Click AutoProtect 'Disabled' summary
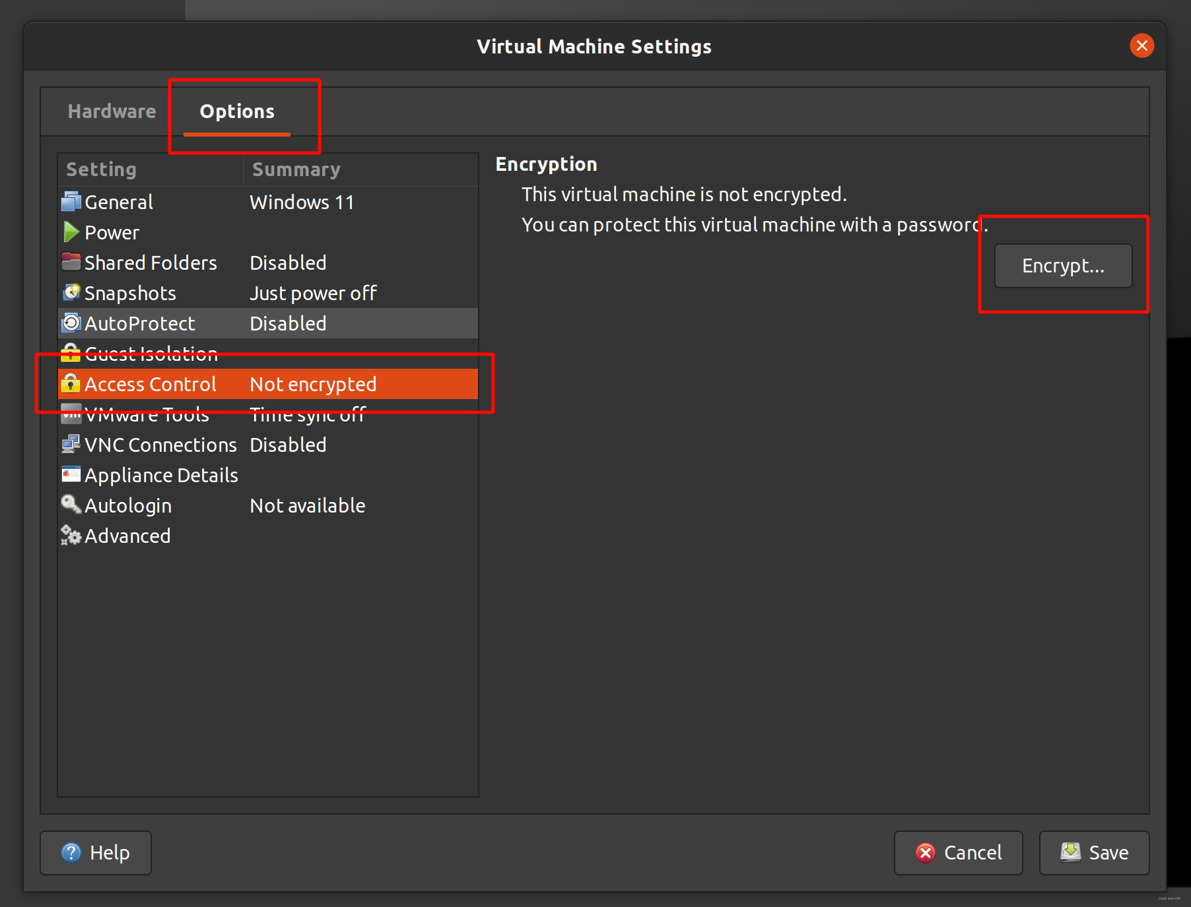This screenshot has height=907, width=1191. coord(288,323)
